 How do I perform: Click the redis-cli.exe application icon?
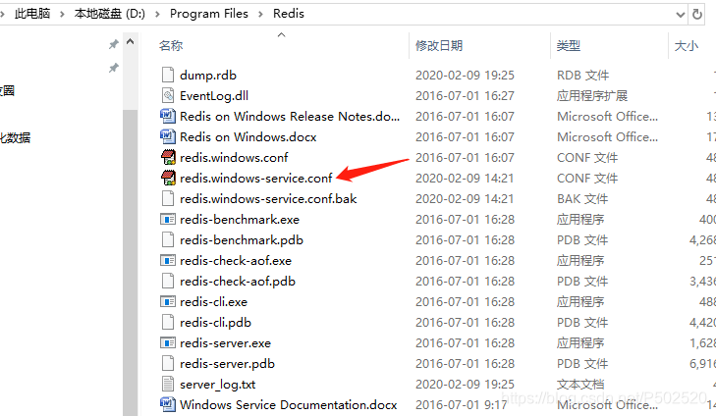168,301
